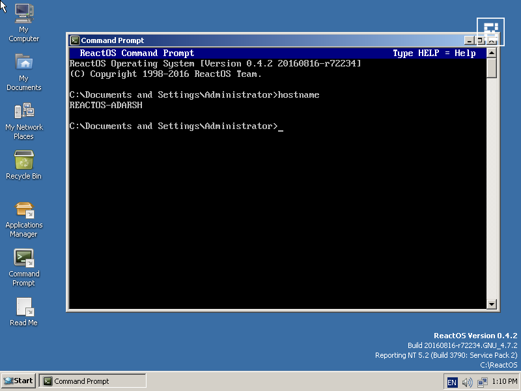521x391 pixels.
Task: Minimize the Command Prompt window
Action: point(469,40)
